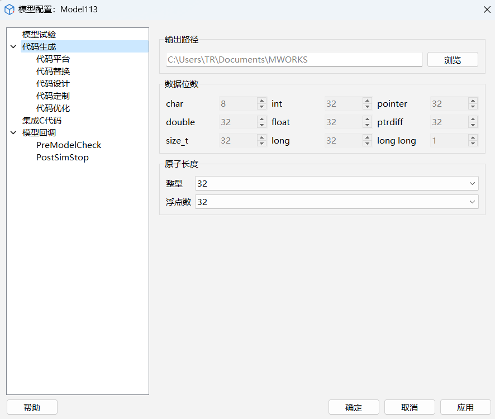The image size is (495, 419).
Task: Select 代码平台 in the tree
Action: point(53,59)
